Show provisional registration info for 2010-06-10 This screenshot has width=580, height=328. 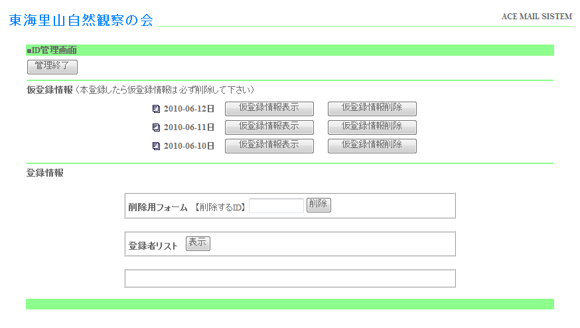(x=269, y=145)
